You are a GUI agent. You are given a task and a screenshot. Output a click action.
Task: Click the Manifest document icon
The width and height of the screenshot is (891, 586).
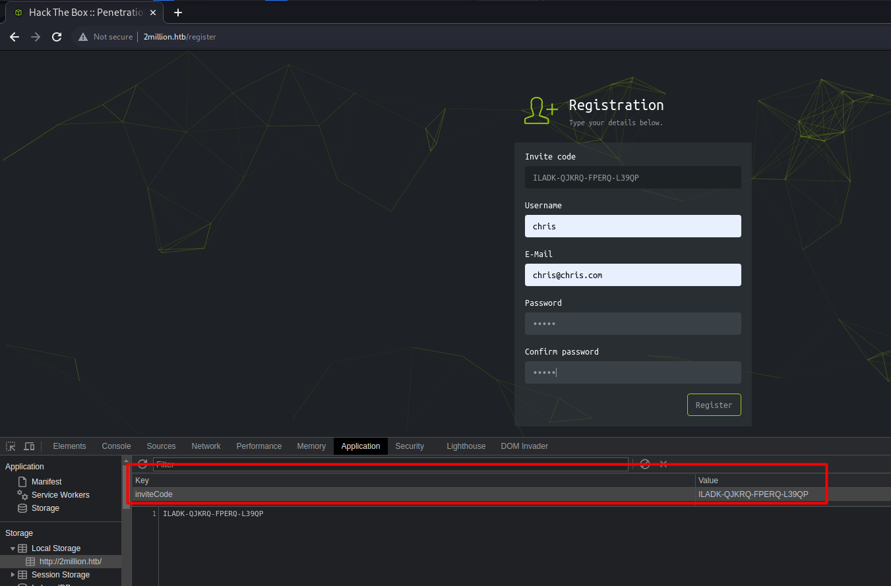point(22,482)
